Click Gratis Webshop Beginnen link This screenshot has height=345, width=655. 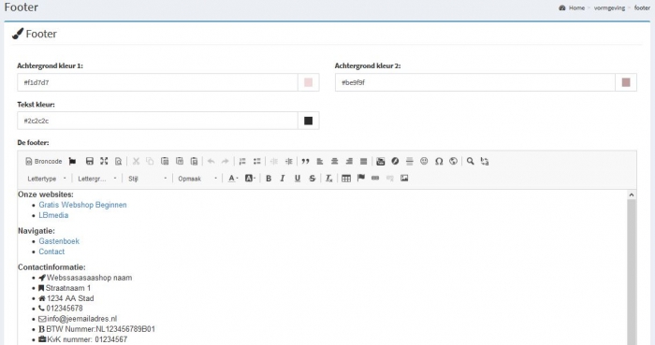(x=82, y=205)
